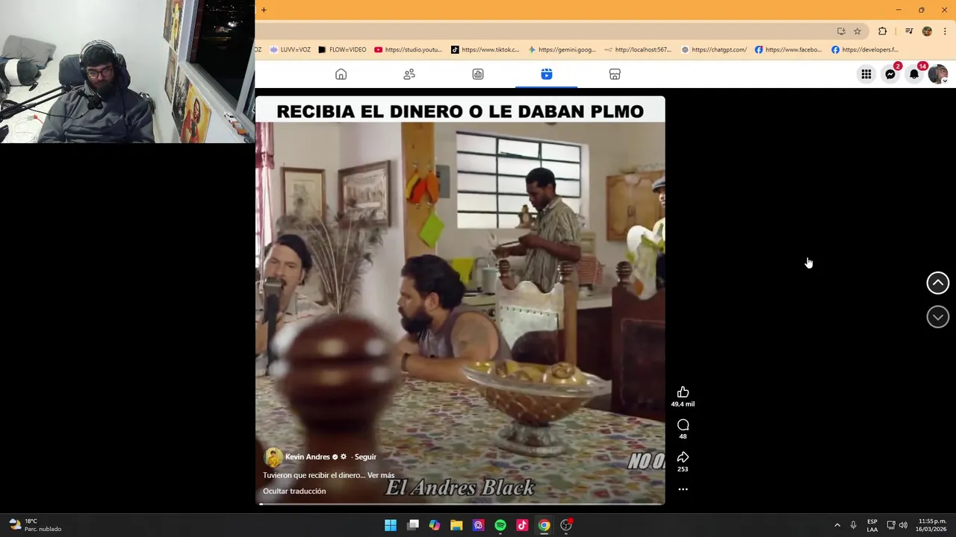Open File Explorer from taskbar
This screenshot has height=537, width=956.
tap(456, 525)
